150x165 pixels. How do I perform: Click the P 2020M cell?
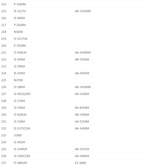point(20,25)
